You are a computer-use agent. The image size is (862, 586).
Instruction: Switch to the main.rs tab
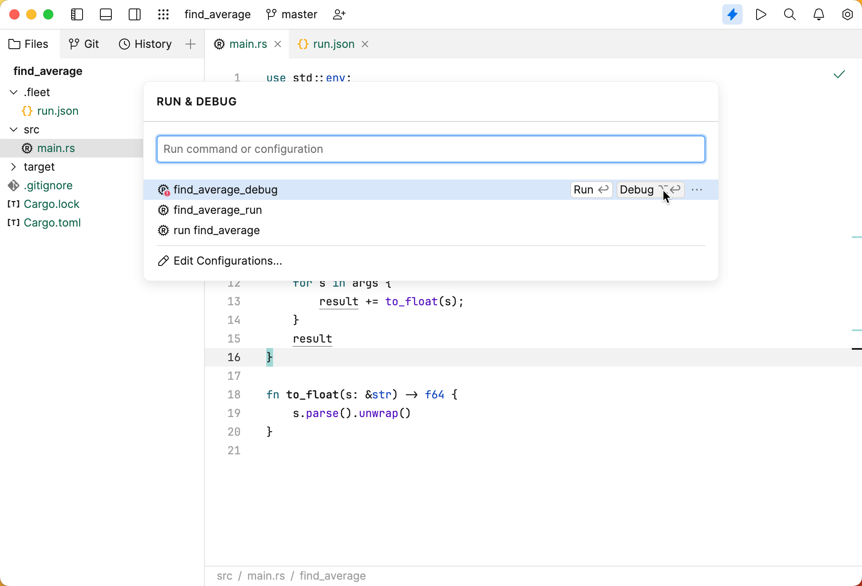pos(249,44)
